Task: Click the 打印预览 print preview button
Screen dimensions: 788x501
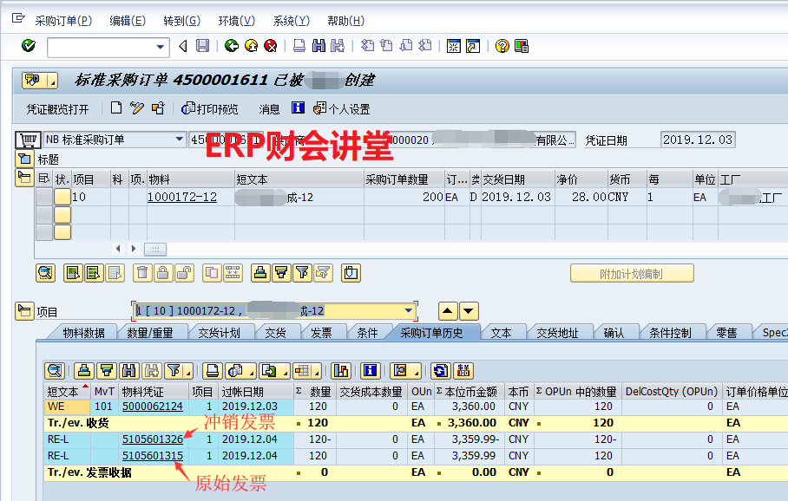Action: pos(209,109)
